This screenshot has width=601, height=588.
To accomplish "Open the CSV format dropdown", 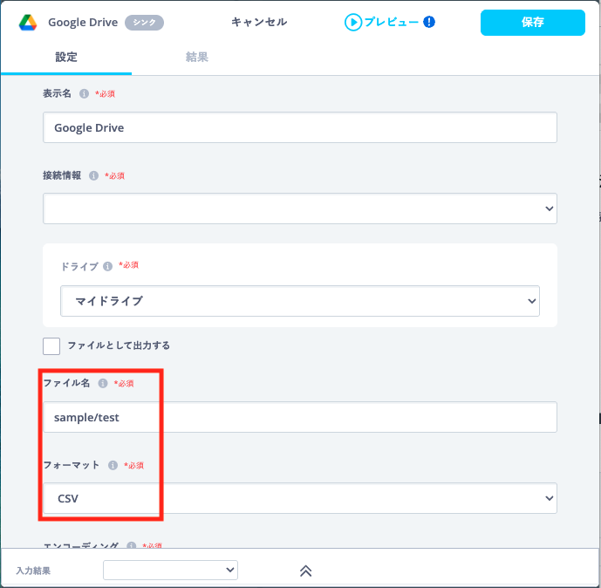I will click(x=300, y=498).
